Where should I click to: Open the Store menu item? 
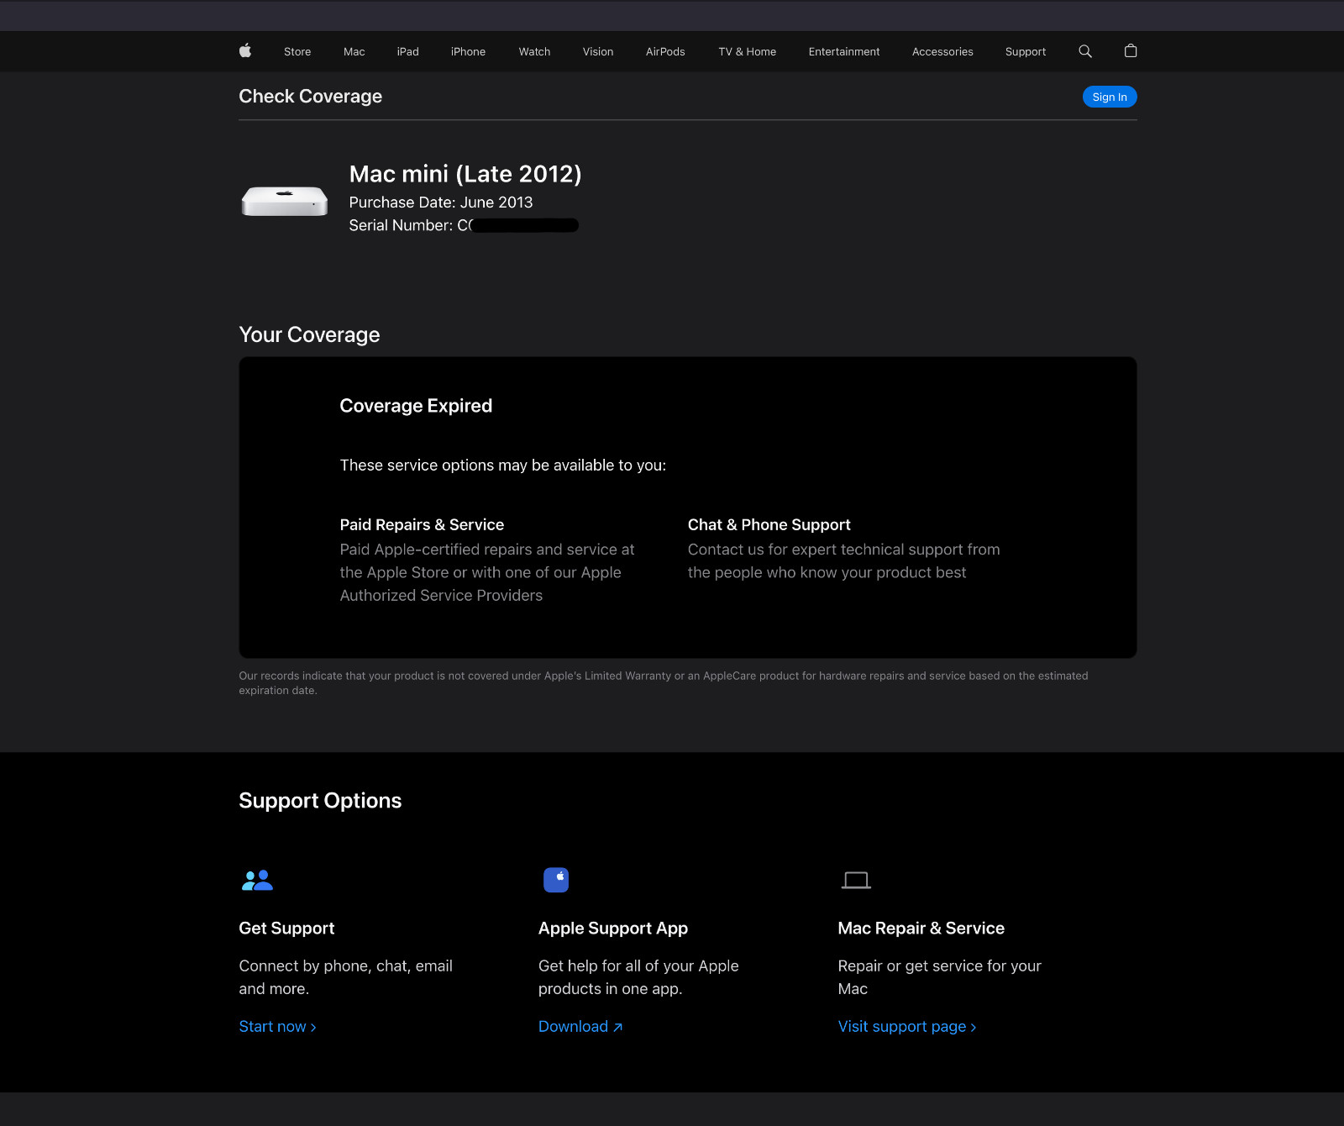pos(297,52)
